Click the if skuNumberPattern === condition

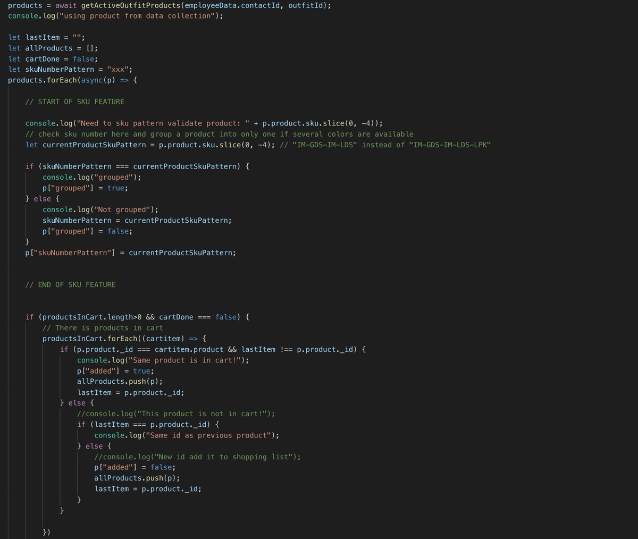[x=138, y=166]
